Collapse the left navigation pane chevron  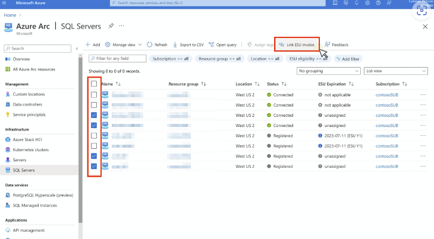(x=77, y=49)
